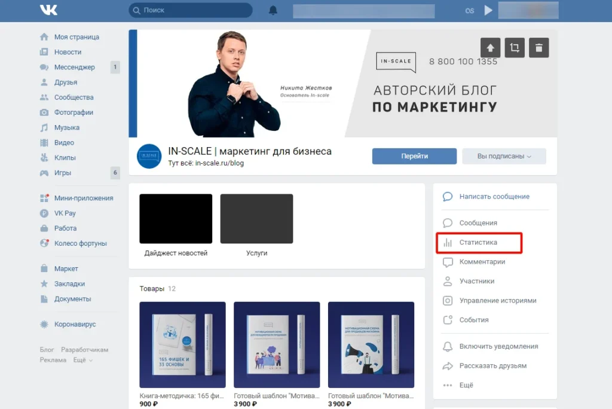Open the Дайджест новостей thumbnail

(176, 219)
